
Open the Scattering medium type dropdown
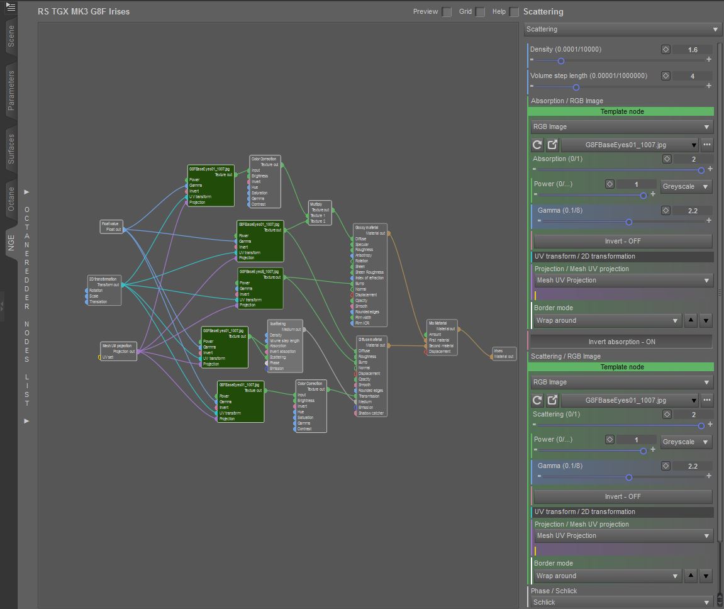pos(623,30)
